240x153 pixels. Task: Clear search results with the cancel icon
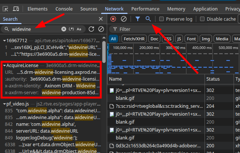tap(101, 29)
